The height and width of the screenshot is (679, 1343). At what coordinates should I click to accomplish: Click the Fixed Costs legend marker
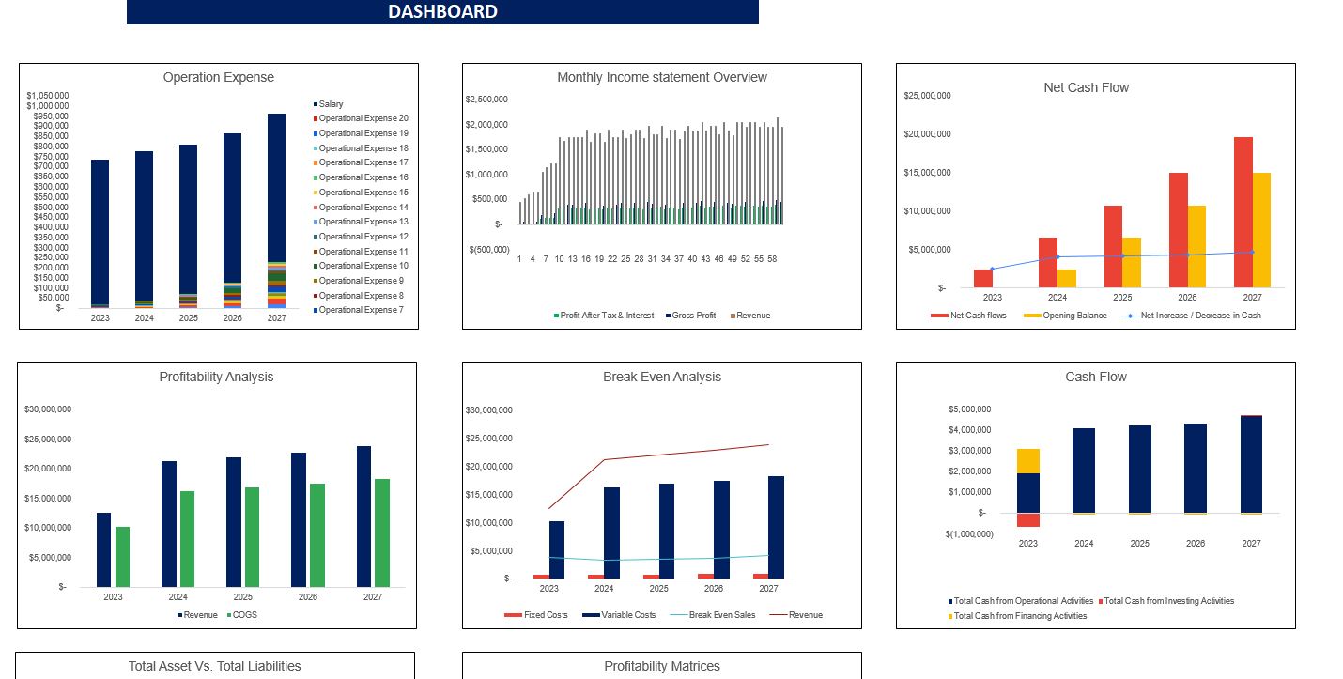point(515,615)
